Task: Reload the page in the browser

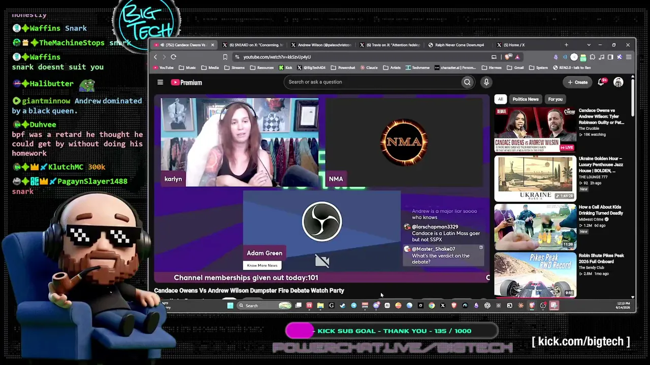Action: 173,57
